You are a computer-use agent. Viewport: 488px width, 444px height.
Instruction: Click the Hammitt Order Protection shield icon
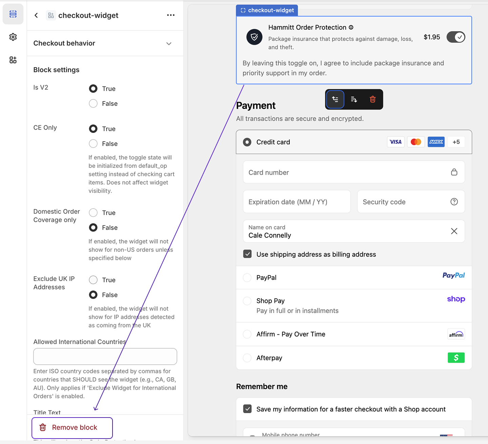pos(255,37)
